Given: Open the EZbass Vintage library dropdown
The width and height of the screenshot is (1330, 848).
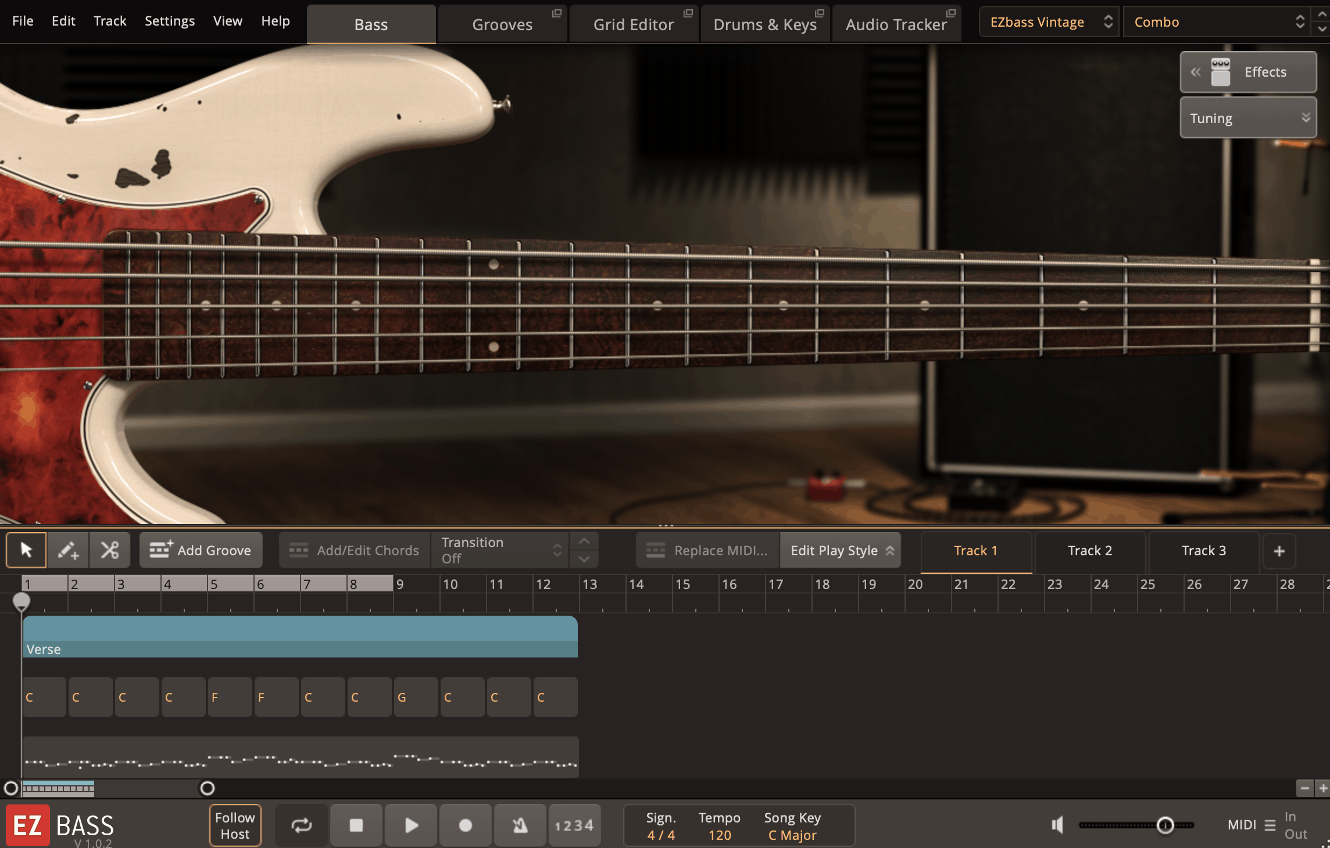Looking at the screenshot, I should [x=1048, y=22].
